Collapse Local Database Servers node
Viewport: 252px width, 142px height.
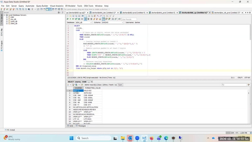(5, 15)
